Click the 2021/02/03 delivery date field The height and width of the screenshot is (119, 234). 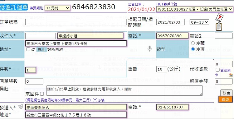171,22
